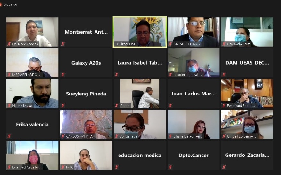This screenshot has height=175, width=281.
Task: Click muted mic icon on Dpto.Cancer tile
Action: 170,167
